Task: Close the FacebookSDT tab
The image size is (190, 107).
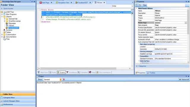Action: (x=90, y=3)
